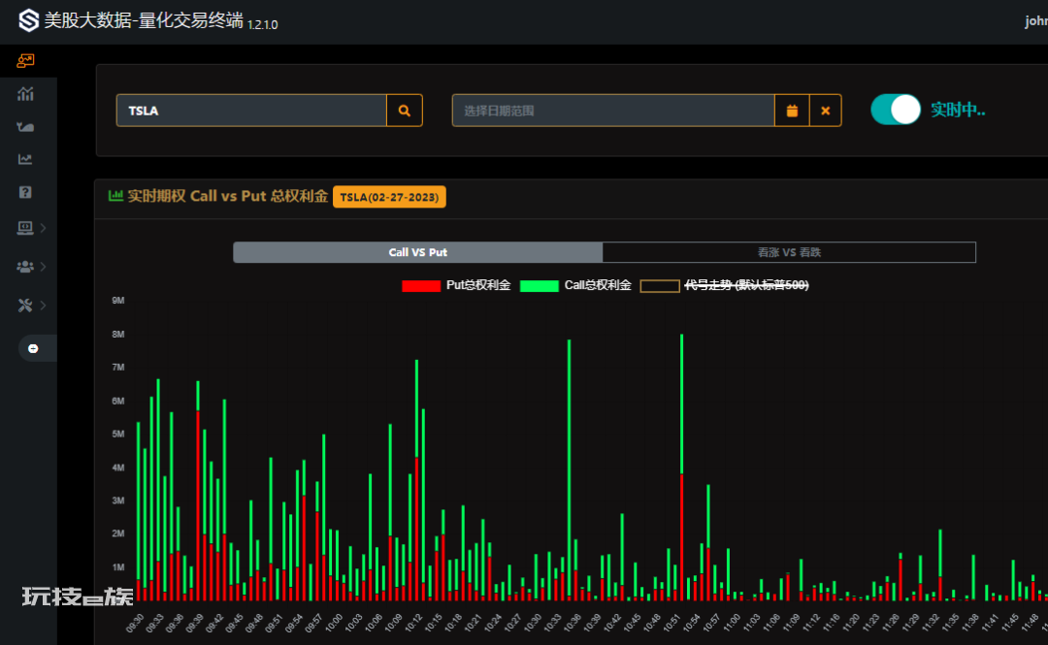Click the app logo in the header
Screen dimensions: 1048x645
pos(29,20)
